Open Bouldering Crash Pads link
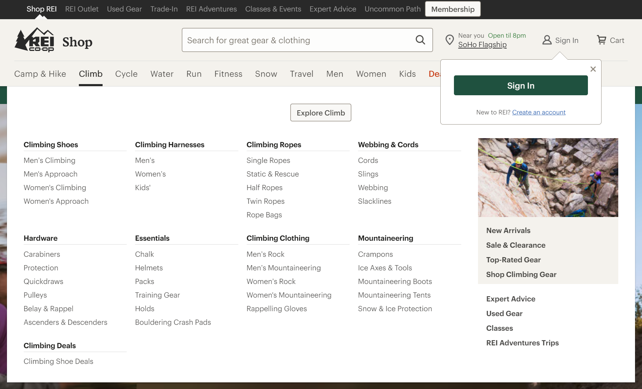This screenshot has height=389, width=642. click(173, 322)
